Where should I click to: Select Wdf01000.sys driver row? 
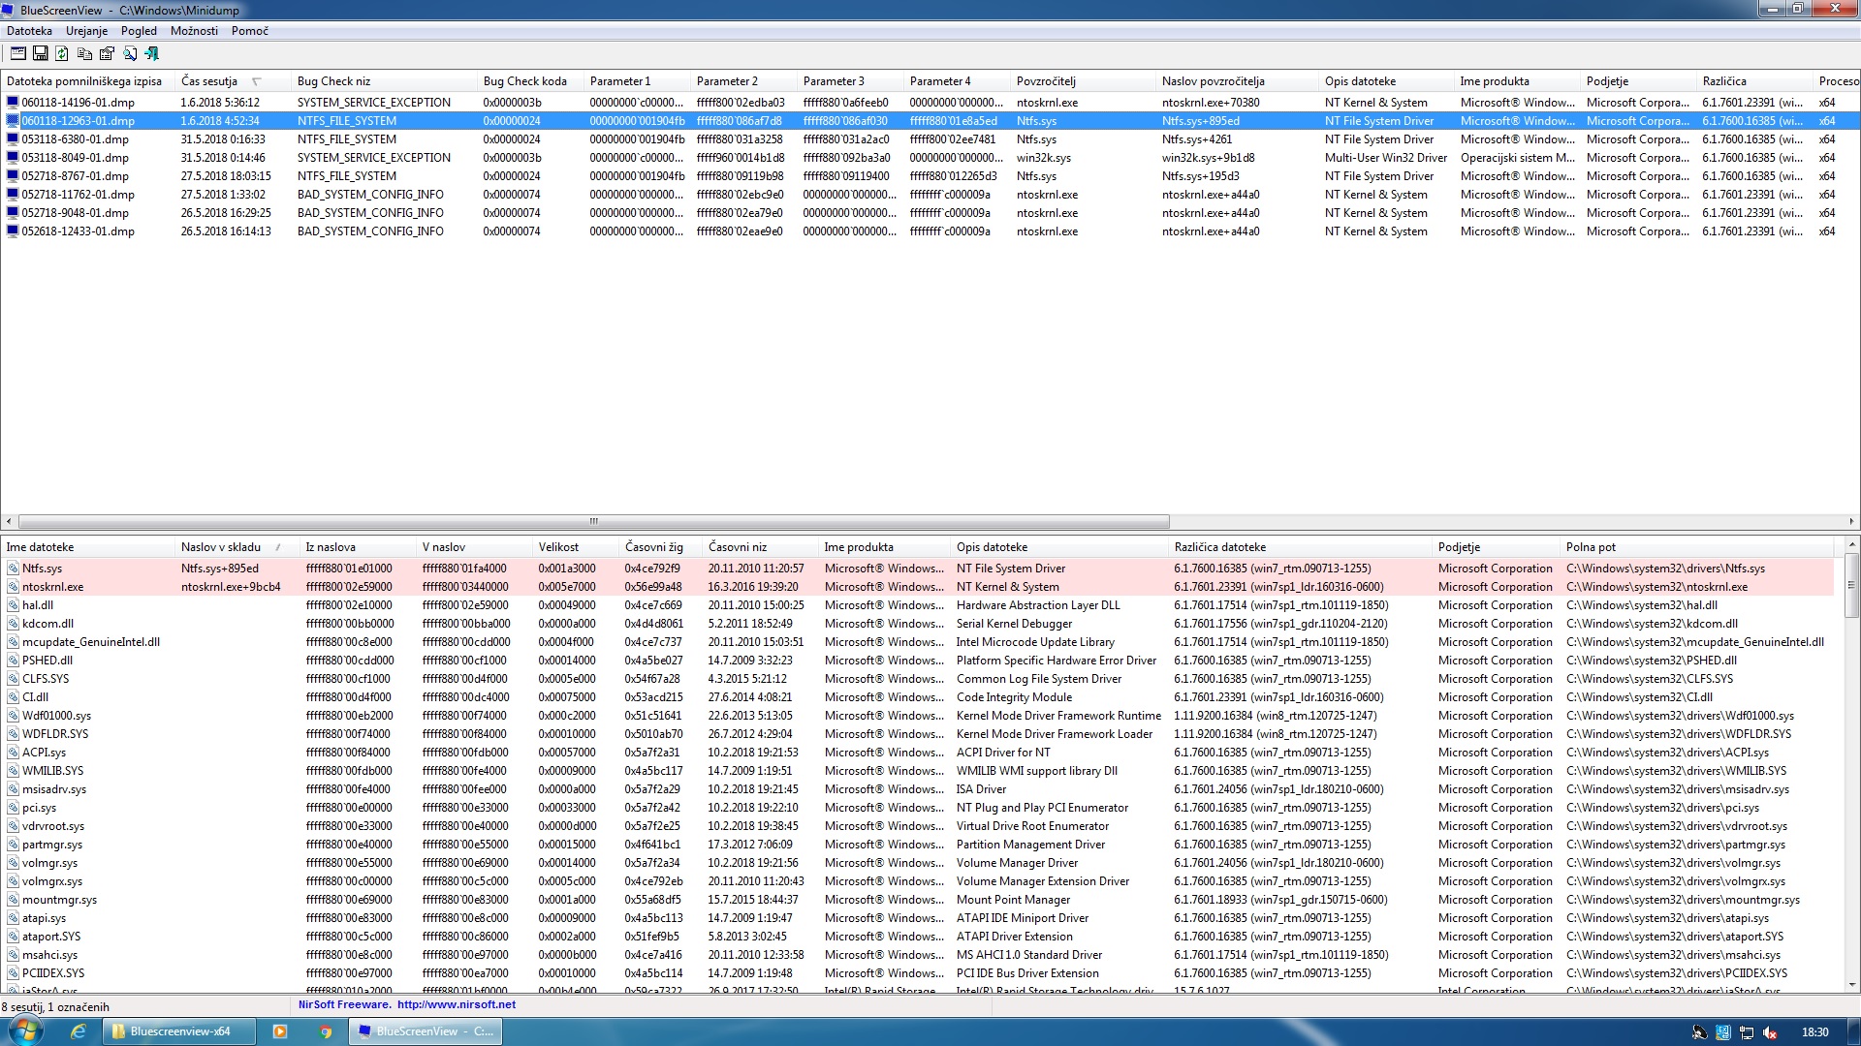point(918,716)
